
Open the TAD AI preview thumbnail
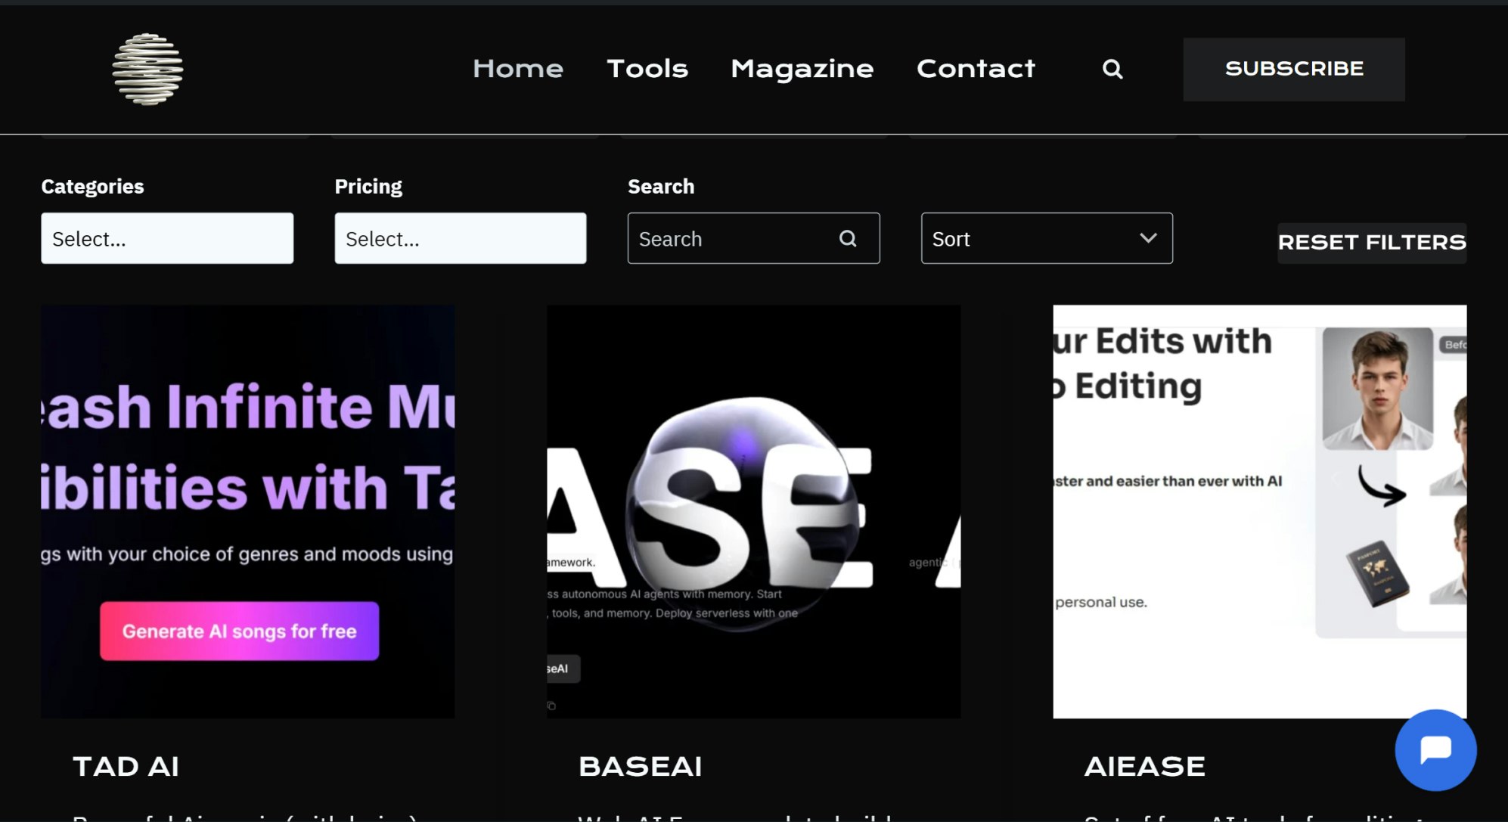(248, 511)
